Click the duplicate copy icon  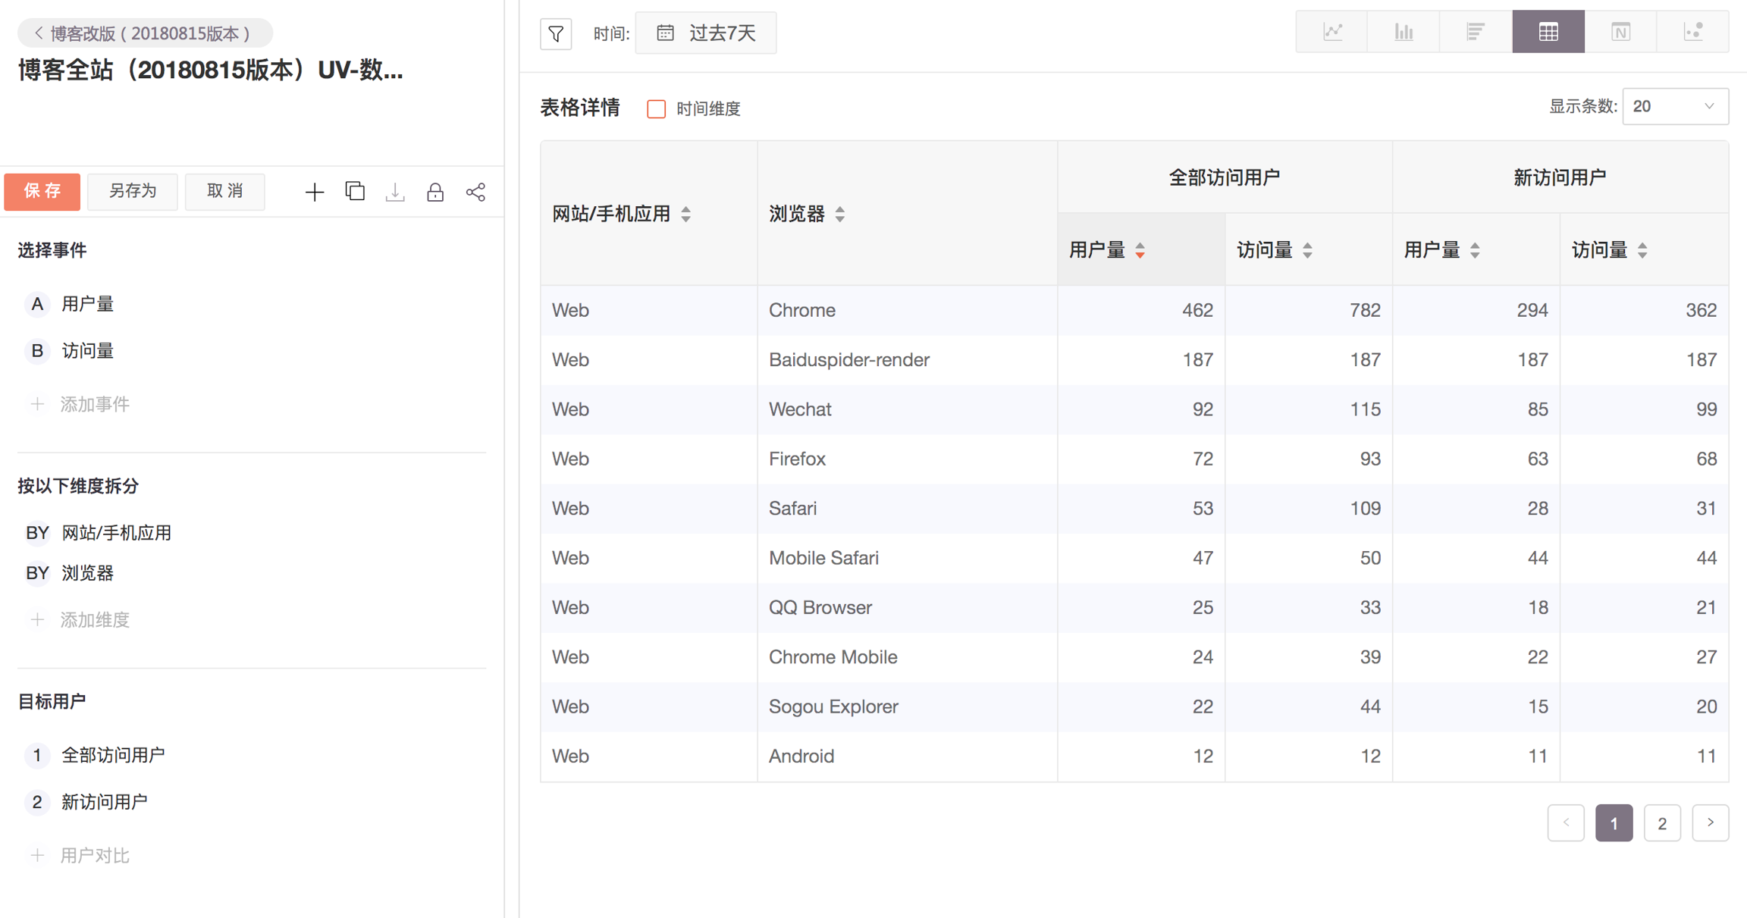point(355,192)
